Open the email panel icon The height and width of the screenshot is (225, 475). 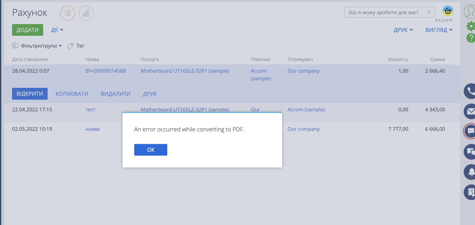470,112
